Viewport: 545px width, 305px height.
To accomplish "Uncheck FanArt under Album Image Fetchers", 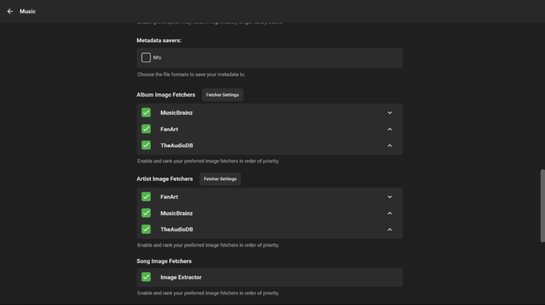I will tap(146, 129).
